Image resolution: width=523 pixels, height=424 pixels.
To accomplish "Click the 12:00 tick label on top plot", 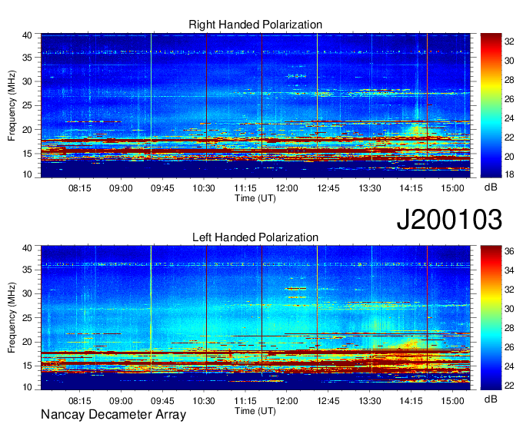I will click(287, 188).
